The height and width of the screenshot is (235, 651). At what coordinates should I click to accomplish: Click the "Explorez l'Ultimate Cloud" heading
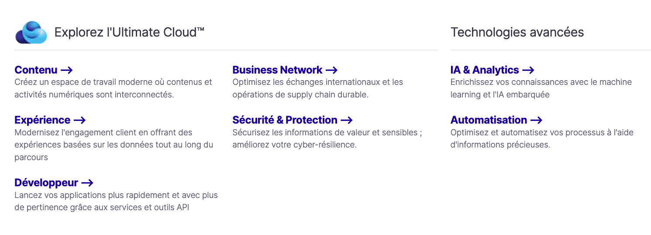pos(129,32)
